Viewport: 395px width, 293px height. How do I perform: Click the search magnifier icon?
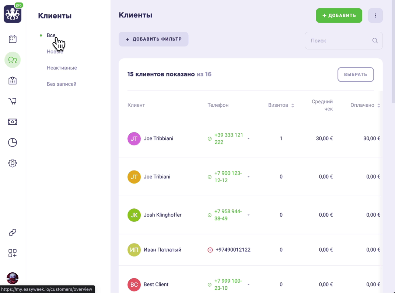click(375, 41)
